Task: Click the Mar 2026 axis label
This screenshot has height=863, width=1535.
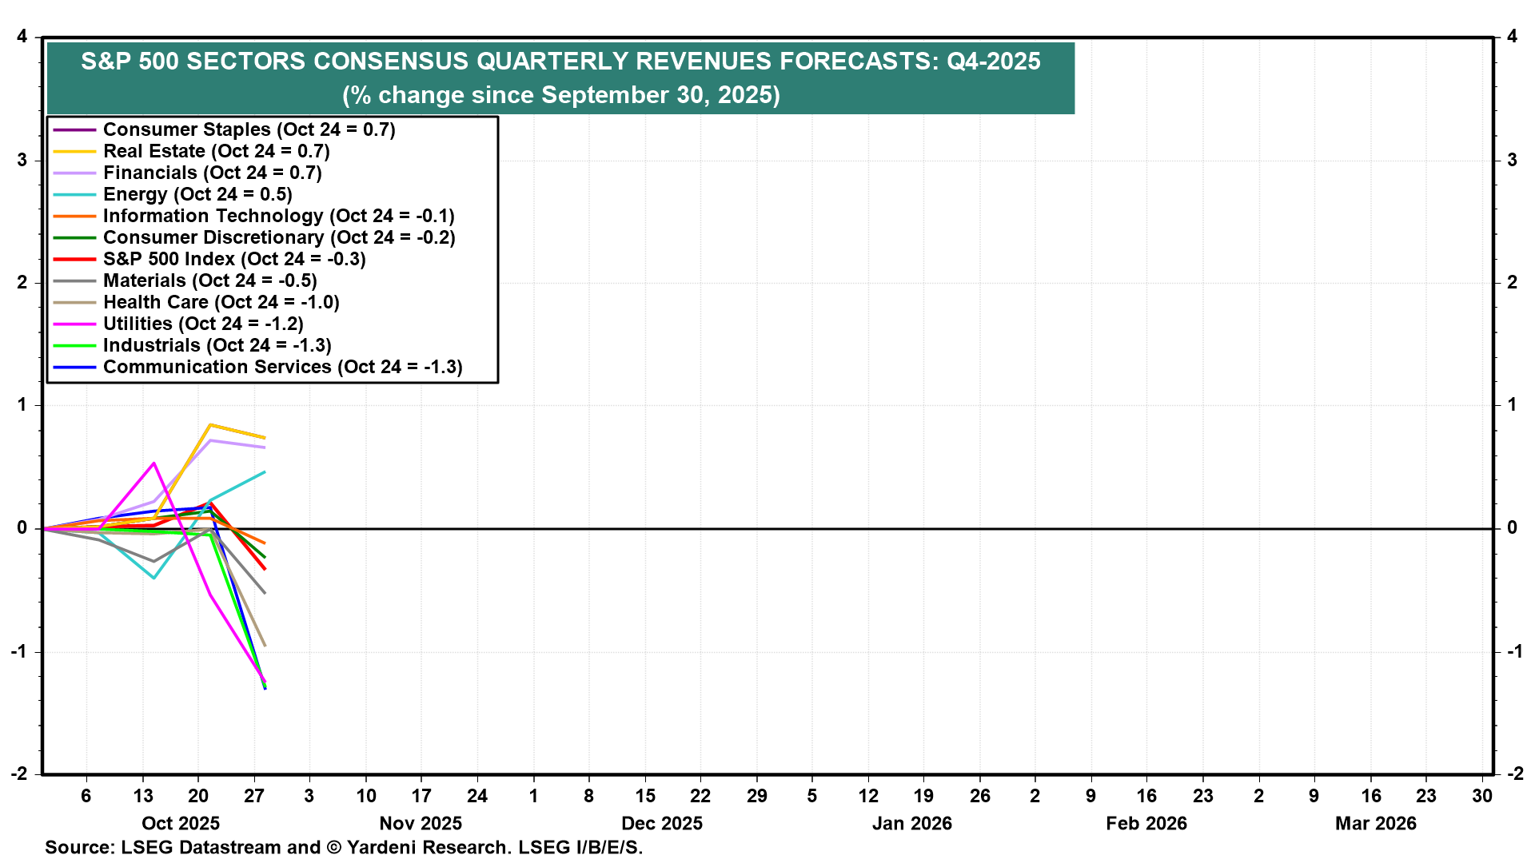Action: [1375, 823]
